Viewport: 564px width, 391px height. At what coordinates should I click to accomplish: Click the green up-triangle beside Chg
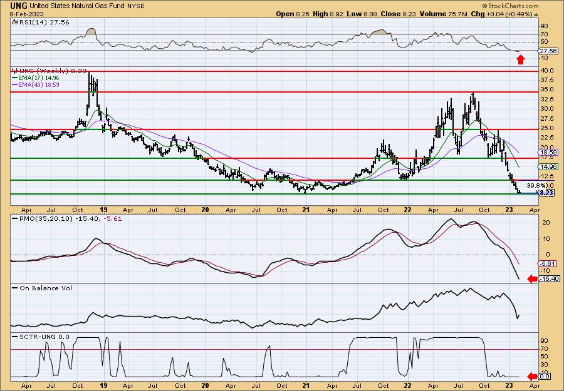click(536, 14)
